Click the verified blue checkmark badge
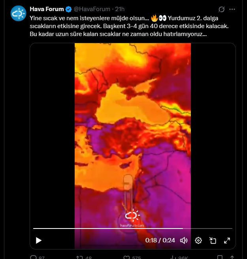The image size is (247, 259). click(69, 9)
